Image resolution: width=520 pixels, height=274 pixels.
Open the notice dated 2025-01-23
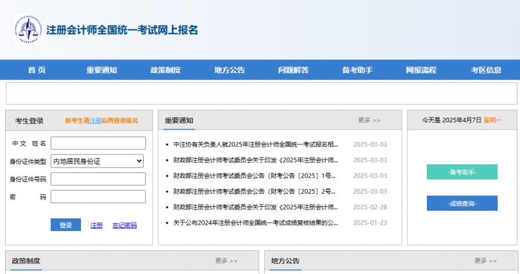[x=256, y=223]
